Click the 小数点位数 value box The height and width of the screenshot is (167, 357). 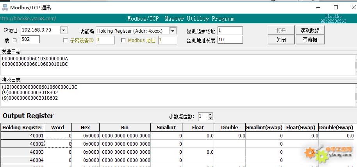click(203, 116)
